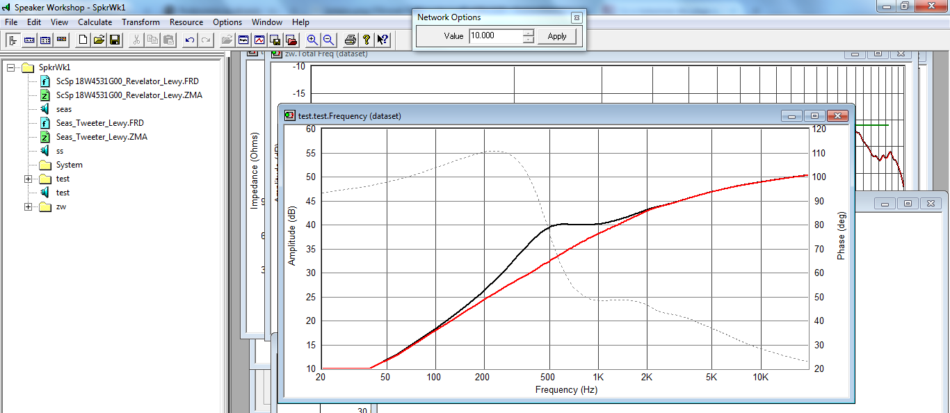Increase the Network Options value with up arrow

pyautogui.click(x=529, y=33)
